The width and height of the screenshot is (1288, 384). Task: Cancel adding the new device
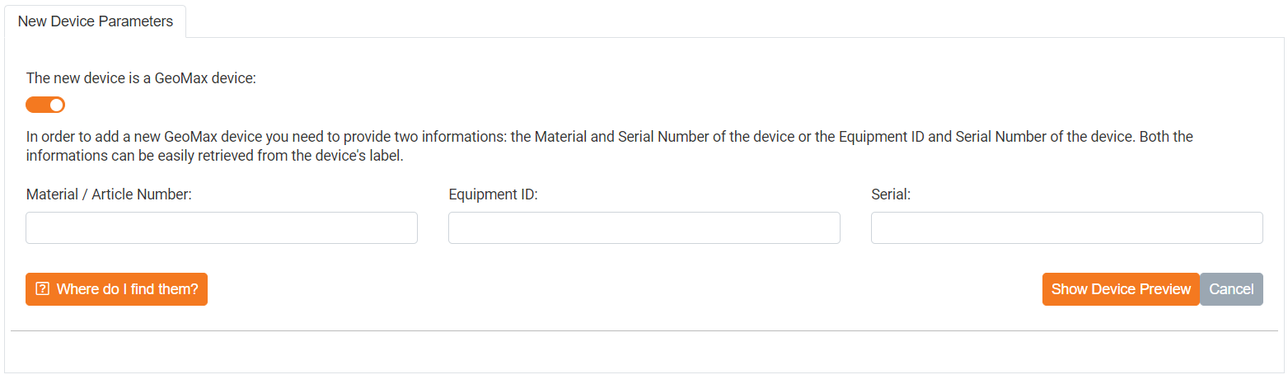1231,289
